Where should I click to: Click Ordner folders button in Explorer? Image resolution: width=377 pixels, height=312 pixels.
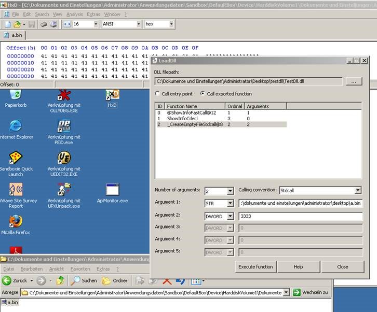[x=114, y=280]
